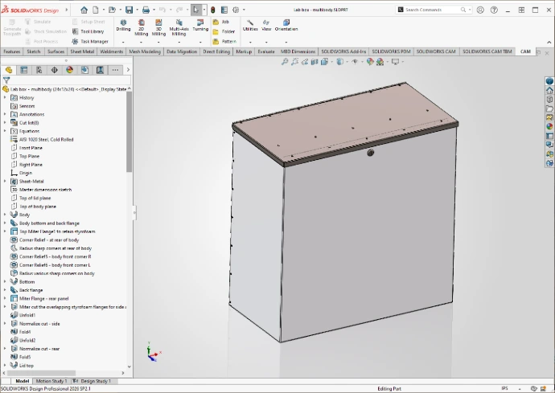
Task: Open the SOLIDWORKS CAM ribbon tab
Action: (436, 51)
